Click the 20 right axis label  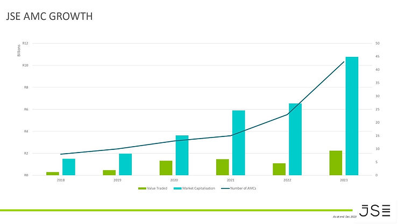[378, 122]
